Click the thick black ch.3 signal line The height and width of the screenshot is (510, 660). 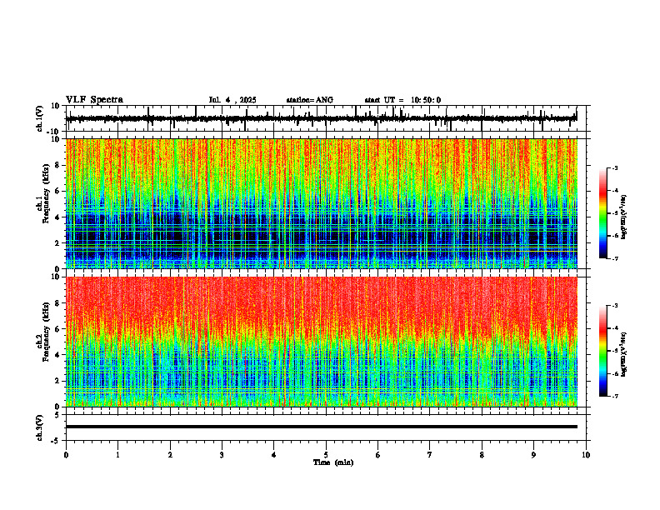tap(322, 427)
